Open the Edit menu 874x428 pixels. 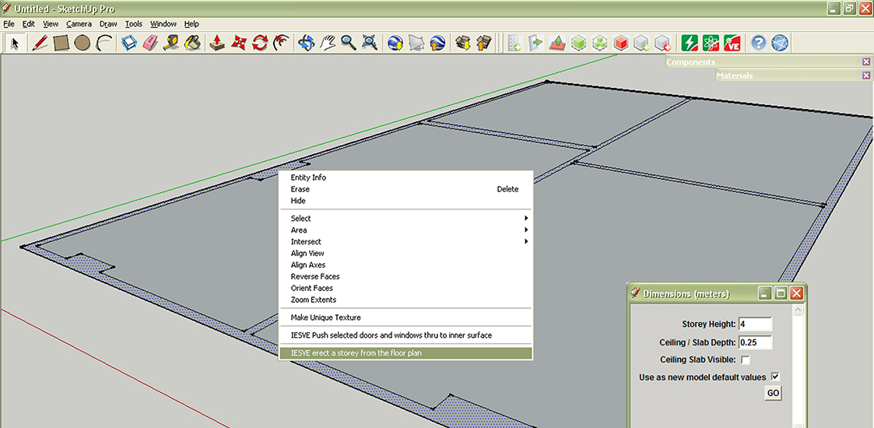tap(29, 24)
